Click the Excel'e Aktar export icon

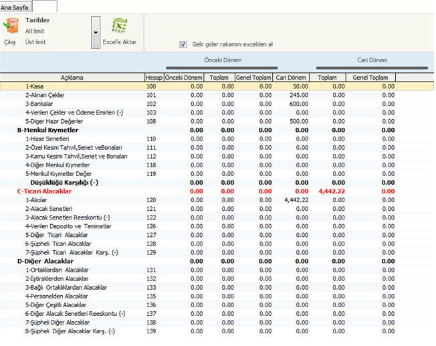click(120, 27)
